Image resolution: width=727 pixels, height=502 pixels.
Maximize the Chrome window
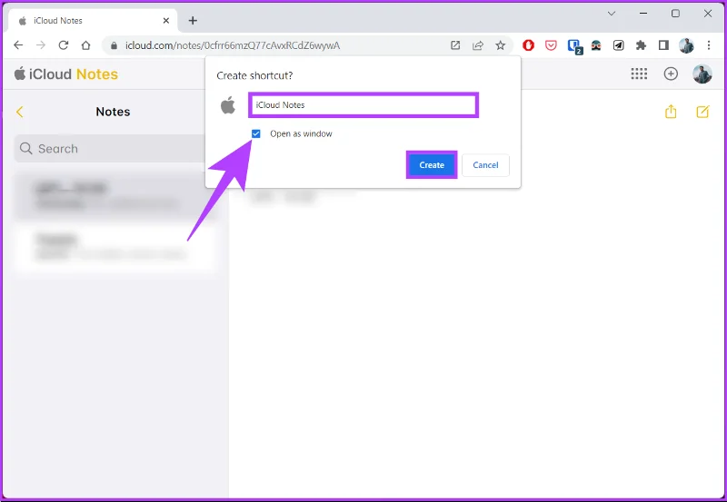[675, 14]
